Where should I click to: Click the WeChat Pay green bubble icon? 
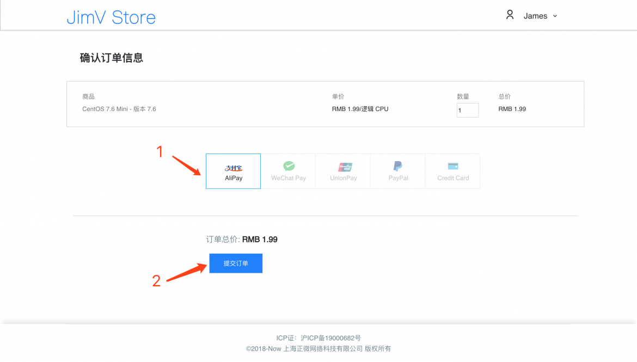point(289,166)
